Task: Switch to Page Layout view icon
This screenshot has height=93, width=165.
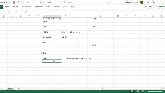Action: tap(137, 91)
